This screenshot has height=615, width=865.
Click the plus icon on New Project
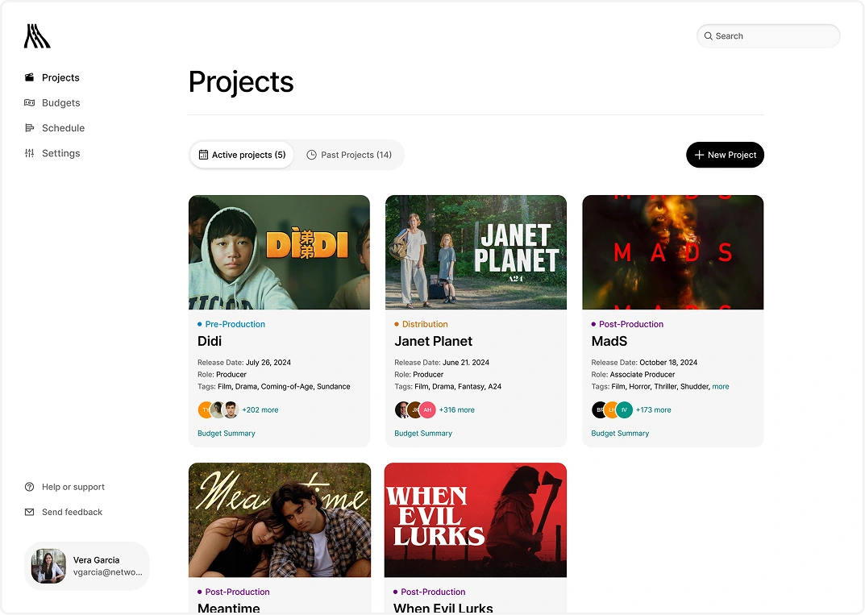point(699,155)
